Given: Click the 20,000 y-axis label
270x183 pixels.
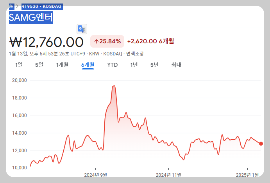Looking at the screenshot, I should (x=20, y=80).
